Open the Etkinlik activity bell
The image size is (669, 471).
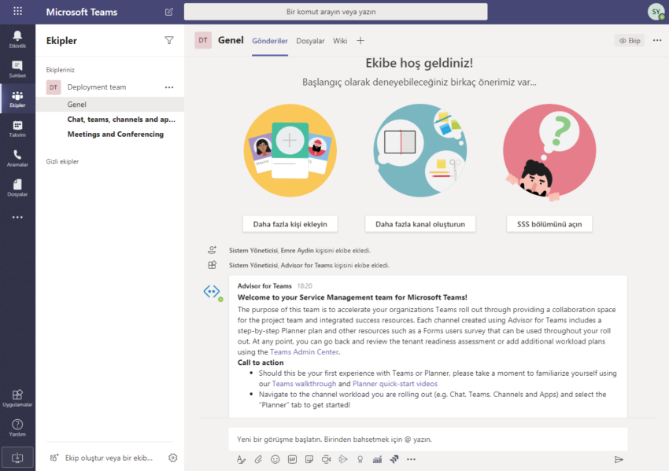17,39
